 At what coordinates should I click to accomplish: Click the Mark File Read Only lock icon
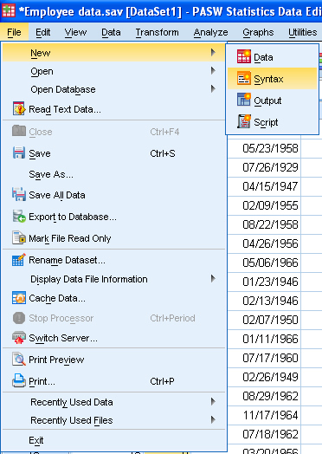[19, 238]
